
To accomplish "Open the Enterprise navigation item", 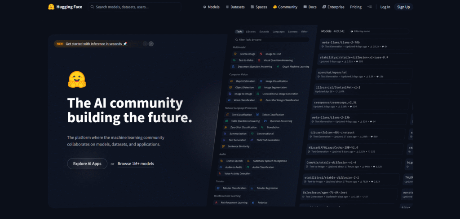I will tap(333, 7).
